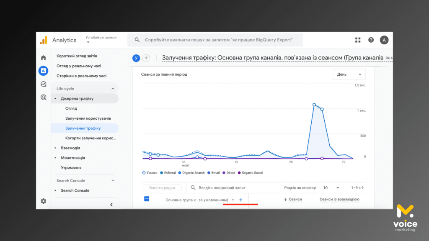The height and width of the screenshot is (241, 429).
Task: Select 'Залучення користувачів' report
Action: click(88, 118)
